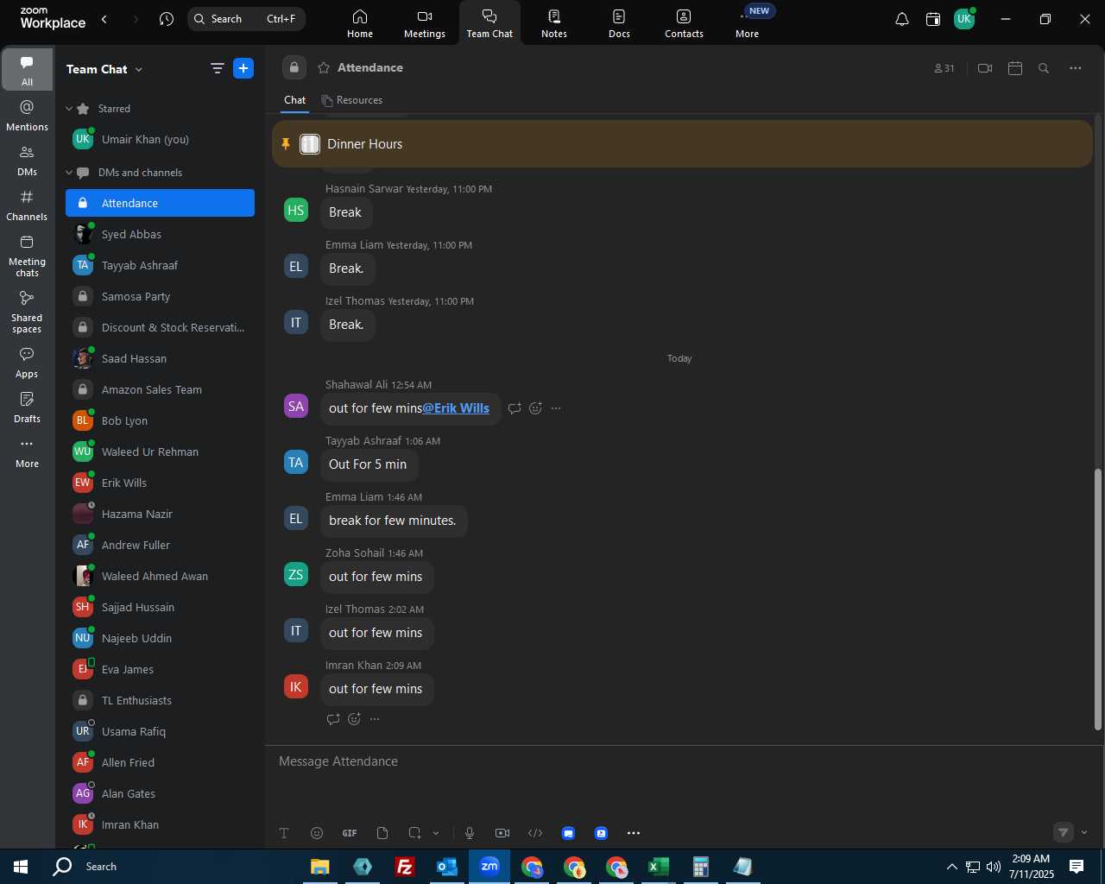Image resolution: width=1105 pixels, height=884 pixels.
Task: Expand send options arrow beside send button
Action: (x=1084, y=833)
